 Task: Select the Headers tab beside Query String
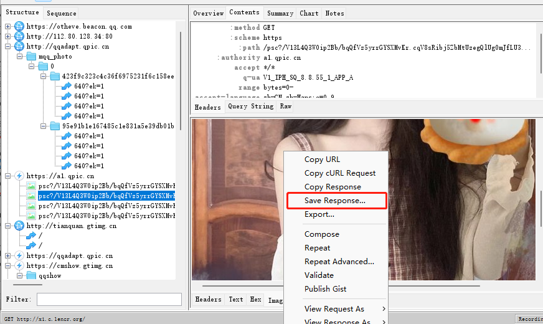[x=207, y=107]
